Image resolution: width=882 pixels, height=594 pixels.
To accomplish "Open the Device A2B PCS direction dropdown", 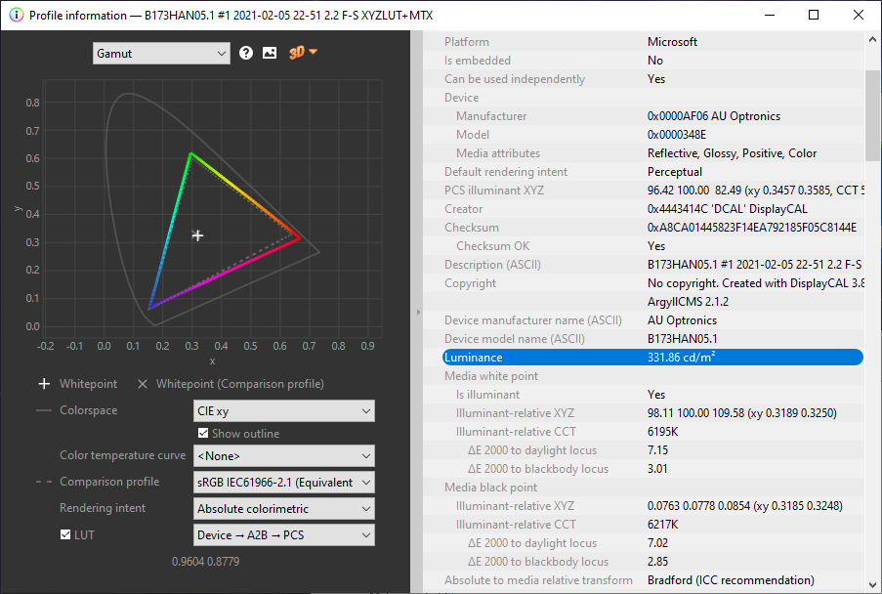I will click(x=284, y=535).
